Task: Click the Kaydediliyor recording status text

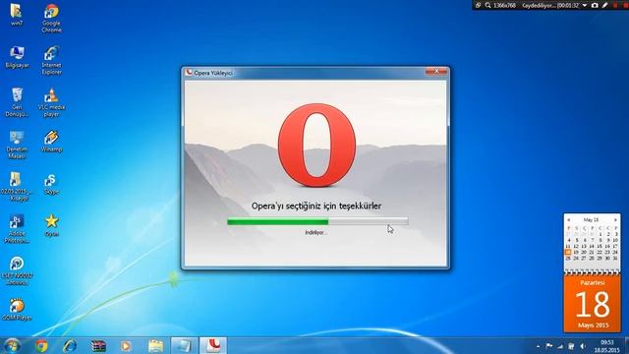Action: [539, 5]
